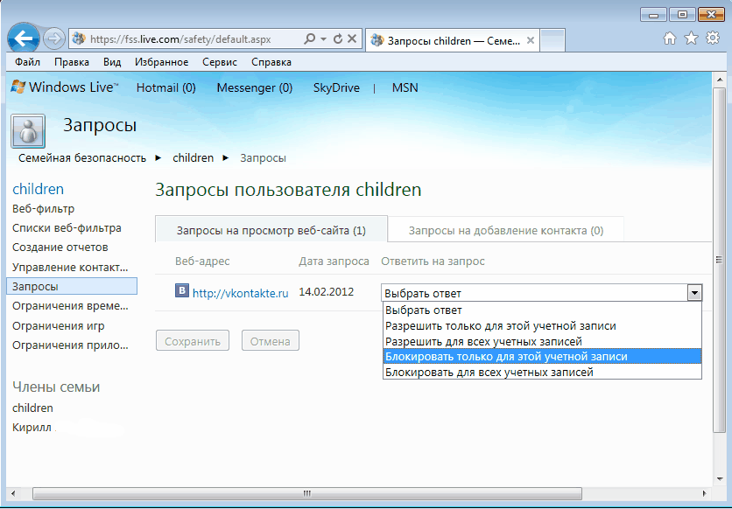
Task: Open the Сервис menu
Action: pyautogui.click(x=220, y=62)
